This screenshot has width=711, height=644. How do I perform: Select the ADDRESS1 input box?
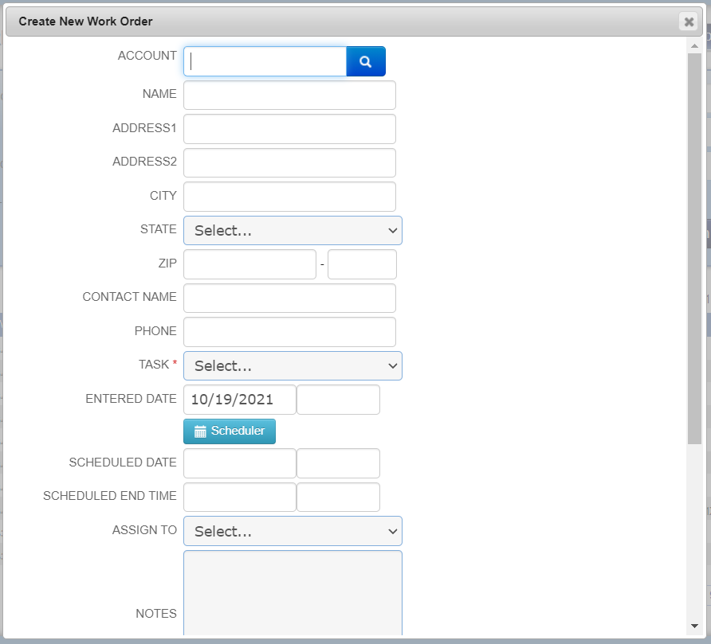click(289, 129)
